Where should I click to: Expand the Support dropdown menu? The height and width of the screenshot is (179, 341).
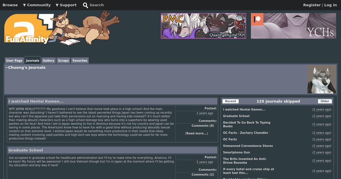(66, 5)
